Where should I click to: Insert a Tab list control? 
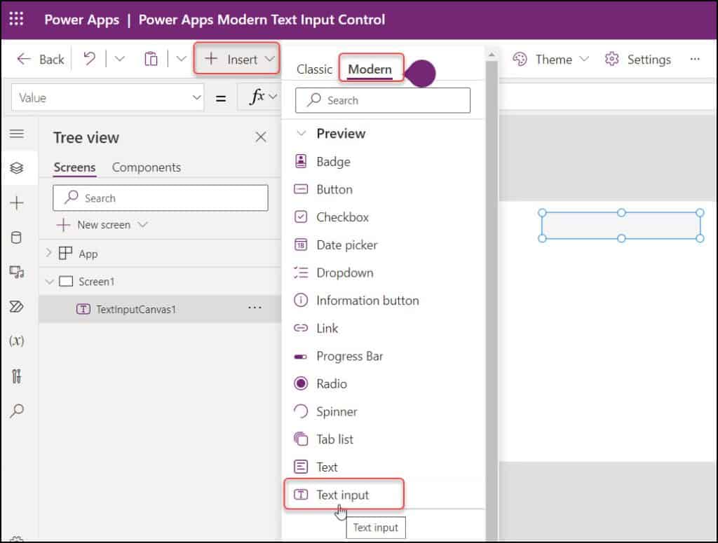point(334,439)
